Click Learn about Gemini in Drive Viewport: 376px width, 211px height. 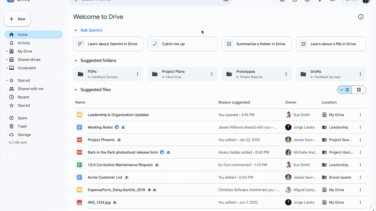coord(108,44)
